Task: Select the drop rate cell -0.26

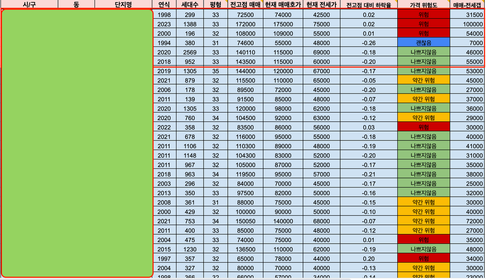Action: 369,43
